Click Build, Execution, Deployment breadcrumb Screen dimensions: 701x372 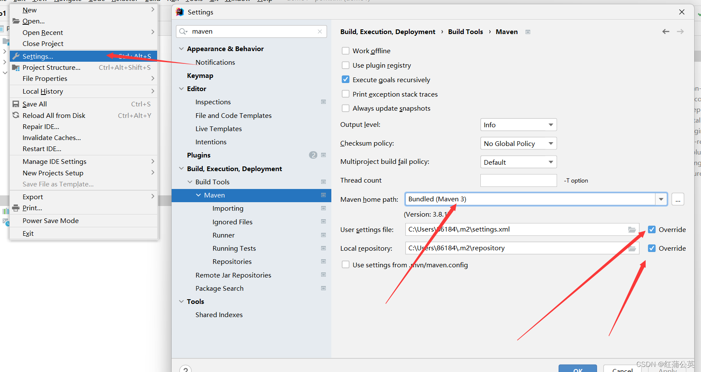point(388,31)
